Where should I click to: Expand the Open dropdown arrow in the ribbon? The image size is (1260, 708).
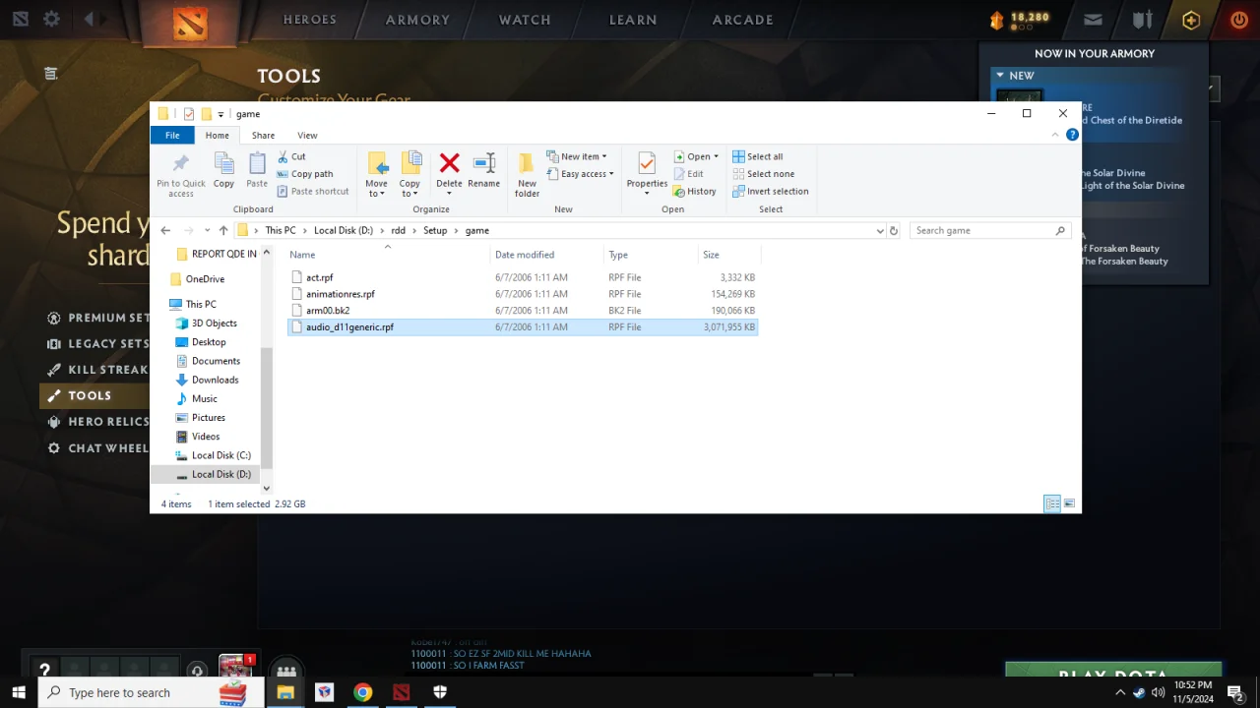pyautogui.click(x=716, y=156)
